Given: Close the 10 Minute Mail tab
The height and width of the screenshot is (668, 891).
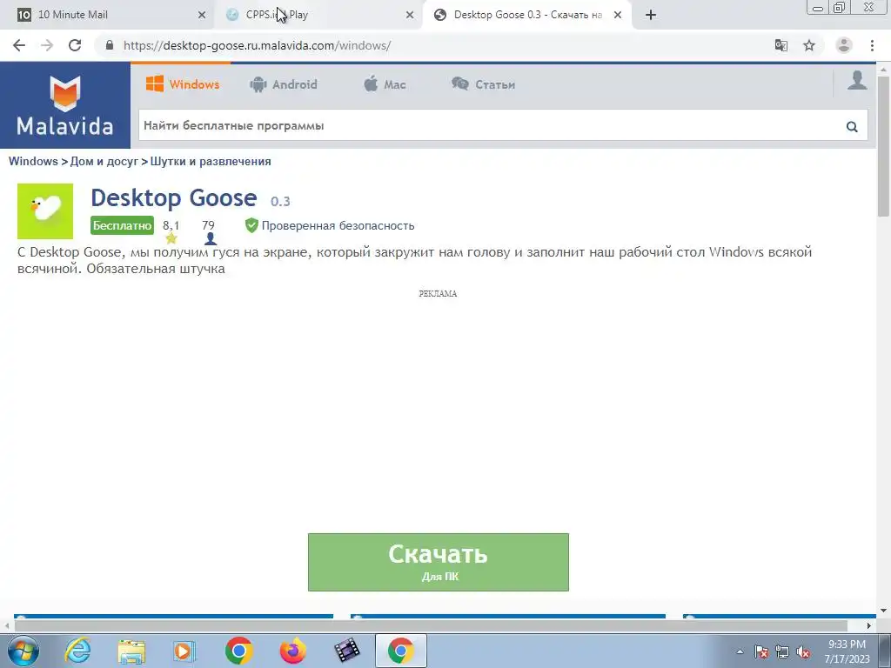Looking at the screenshot, I should 202,15.
